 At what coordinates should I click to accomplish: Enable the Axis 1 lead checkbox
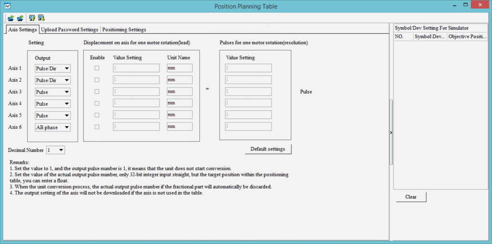pyautogui.click(x=97, y=68)
